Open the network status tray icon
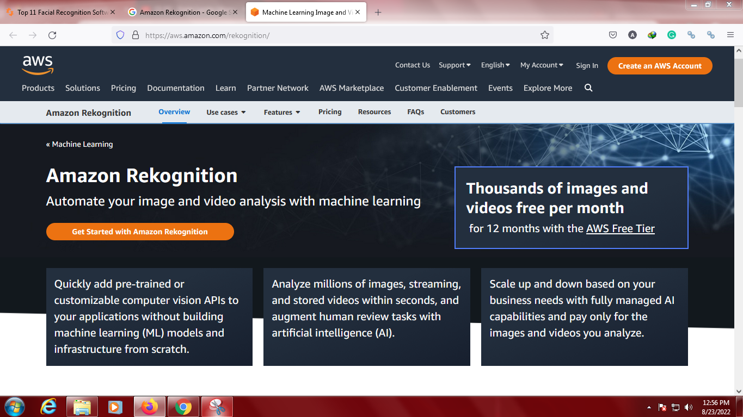Image resolution: width=743 pixels, height=417 pixels. pos(676,407)
